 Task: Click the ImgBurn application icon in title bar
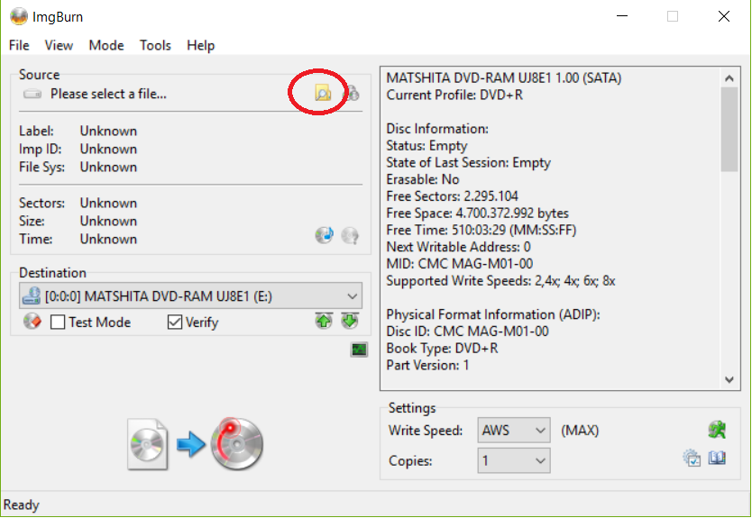[x=19, y=16]
